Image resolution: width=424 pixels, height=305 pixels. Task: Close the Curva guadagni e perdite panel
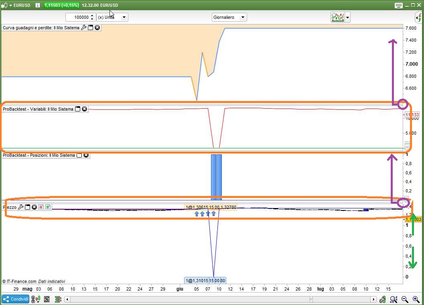click(x=97, y=28)
